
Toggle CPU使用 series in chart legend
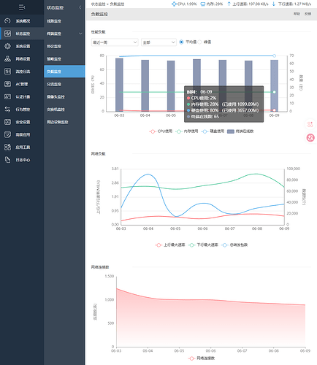tap(161, 131)
